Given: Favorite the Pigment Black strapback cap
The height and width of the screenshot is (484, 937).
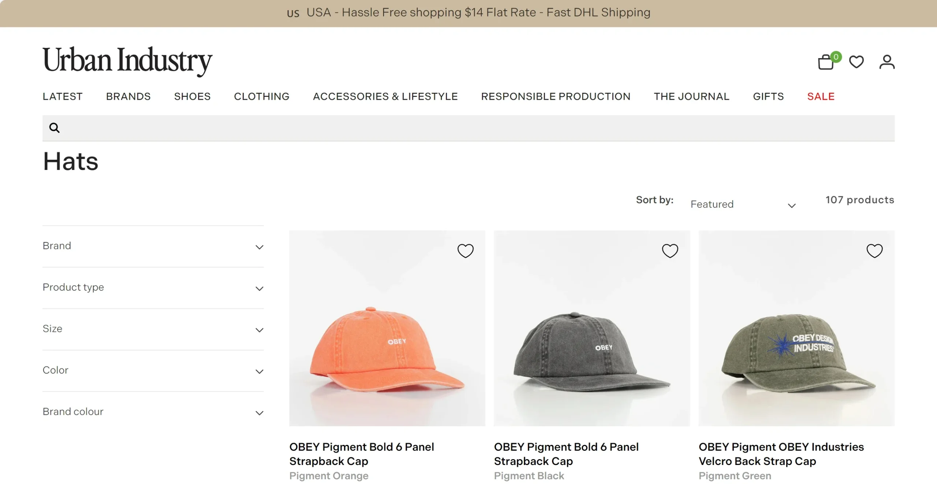Looking at the screenshot, I should 670,251.
